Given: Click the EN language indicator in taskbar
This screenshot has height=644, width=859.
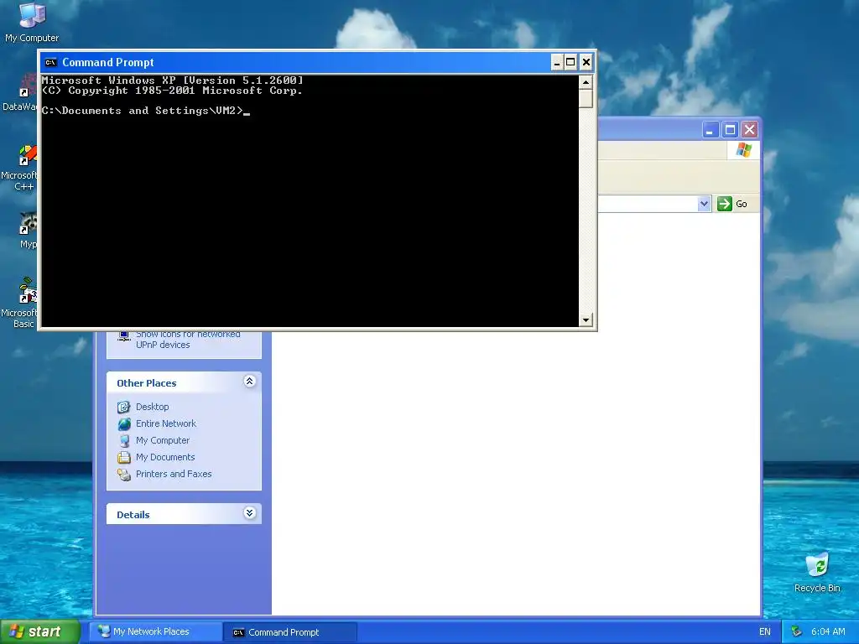Looking at the screenshot, I should coord(765,631).
